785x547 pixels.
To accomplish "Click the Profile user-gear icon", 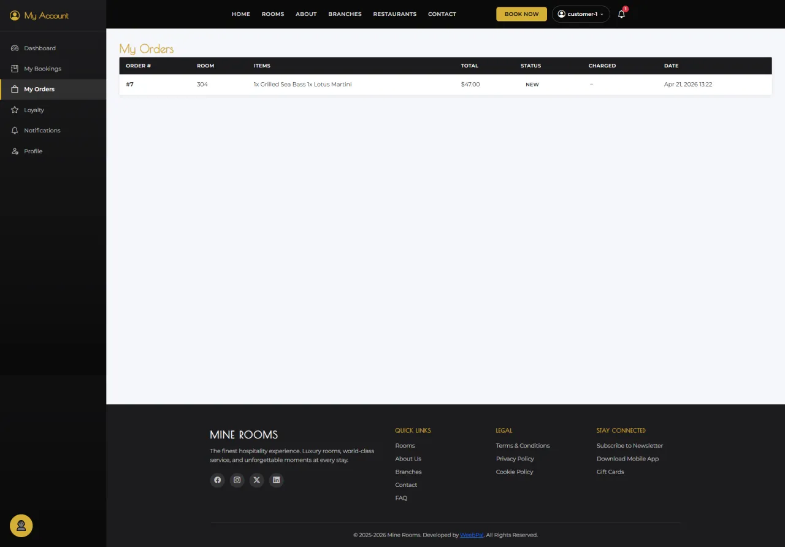I will click(15, 151).
